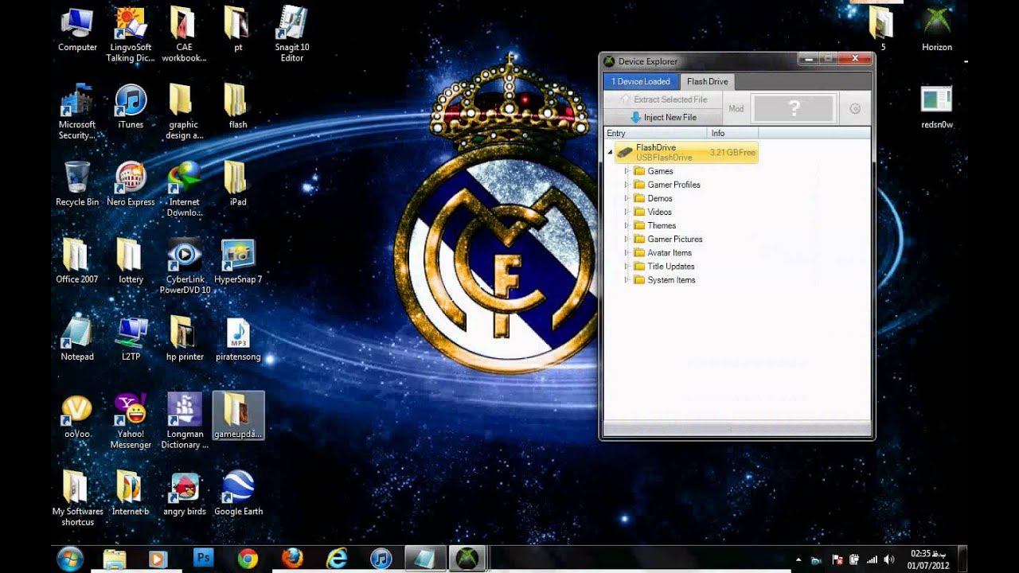Screen dimensions: 1019x573
Task: Select the HyperSnap 7 shortcut
Action: [x=237, y=262]
